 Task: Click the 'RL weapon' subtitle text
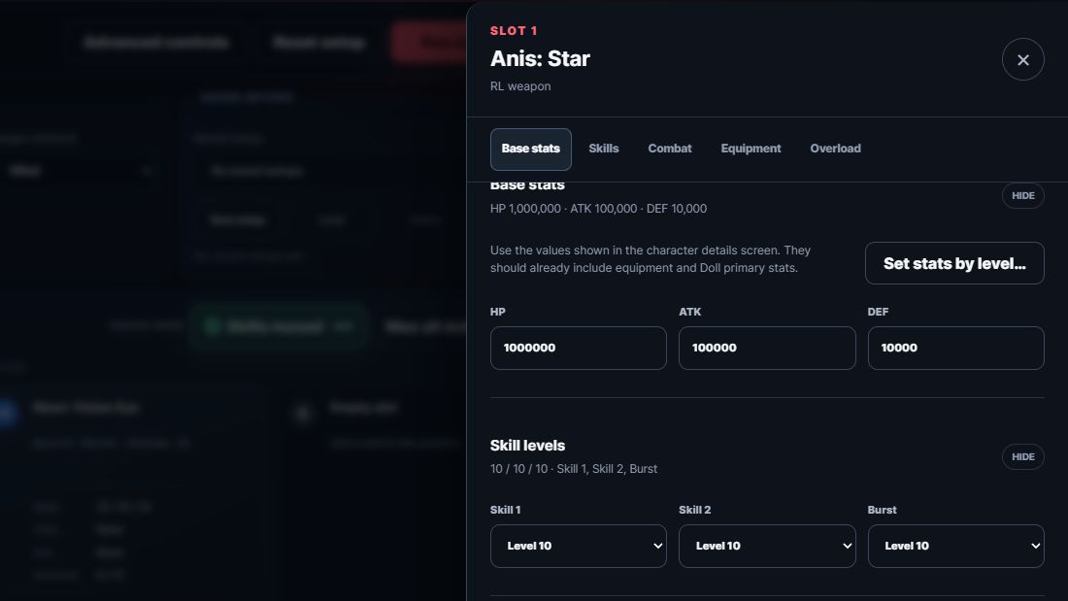click(520, 86)
